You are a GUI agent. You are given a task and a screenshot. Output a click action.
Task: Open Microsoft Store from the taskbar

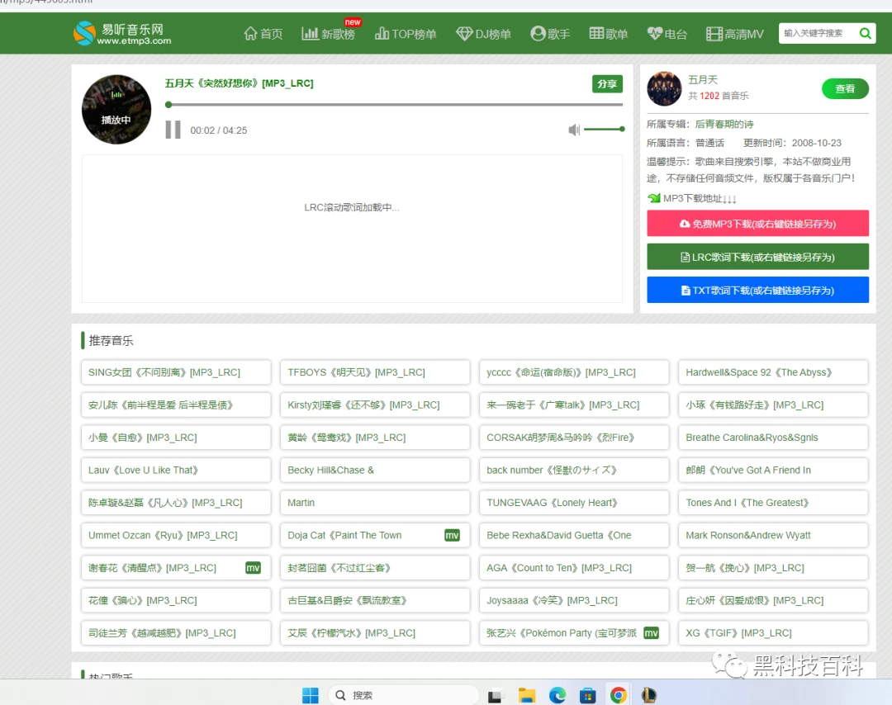(588, 695)
